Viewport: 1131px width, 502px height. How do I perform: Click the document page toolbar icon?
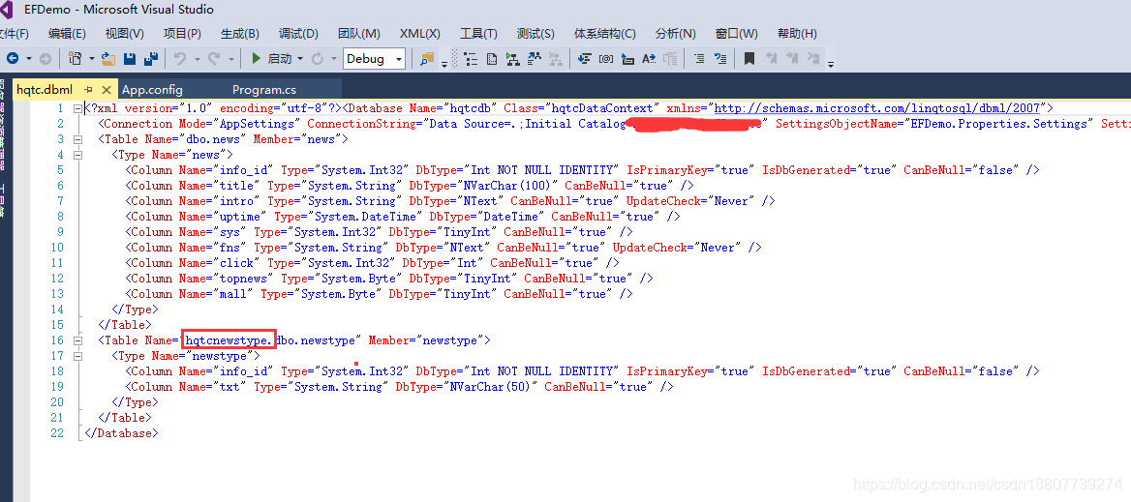492,59
